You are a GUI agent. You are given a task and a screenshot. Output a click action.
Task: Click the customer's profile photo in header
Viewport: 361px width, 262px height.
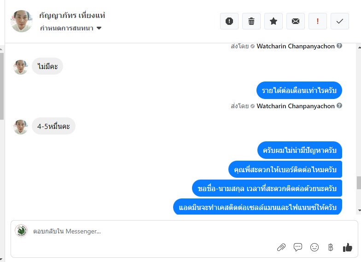coord(21,21)
